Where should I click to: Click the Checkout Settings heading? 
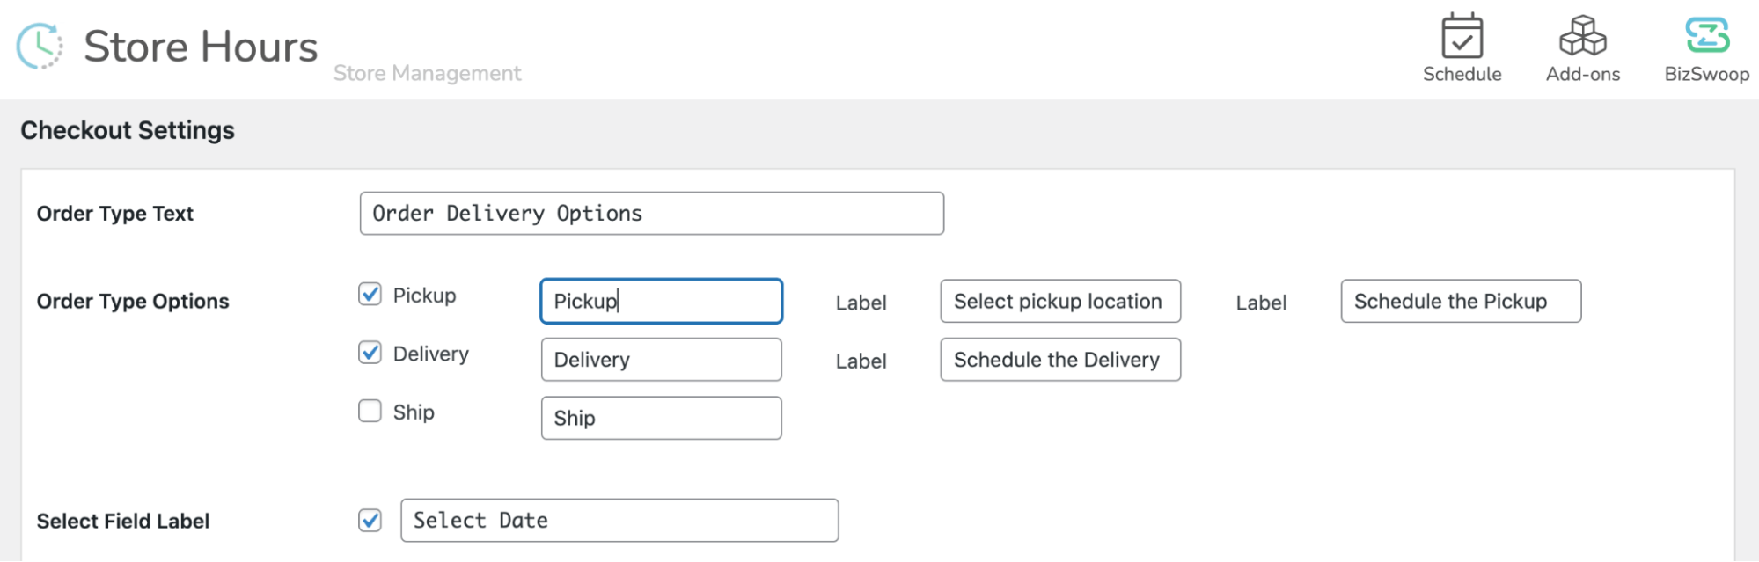click(128, 130)
